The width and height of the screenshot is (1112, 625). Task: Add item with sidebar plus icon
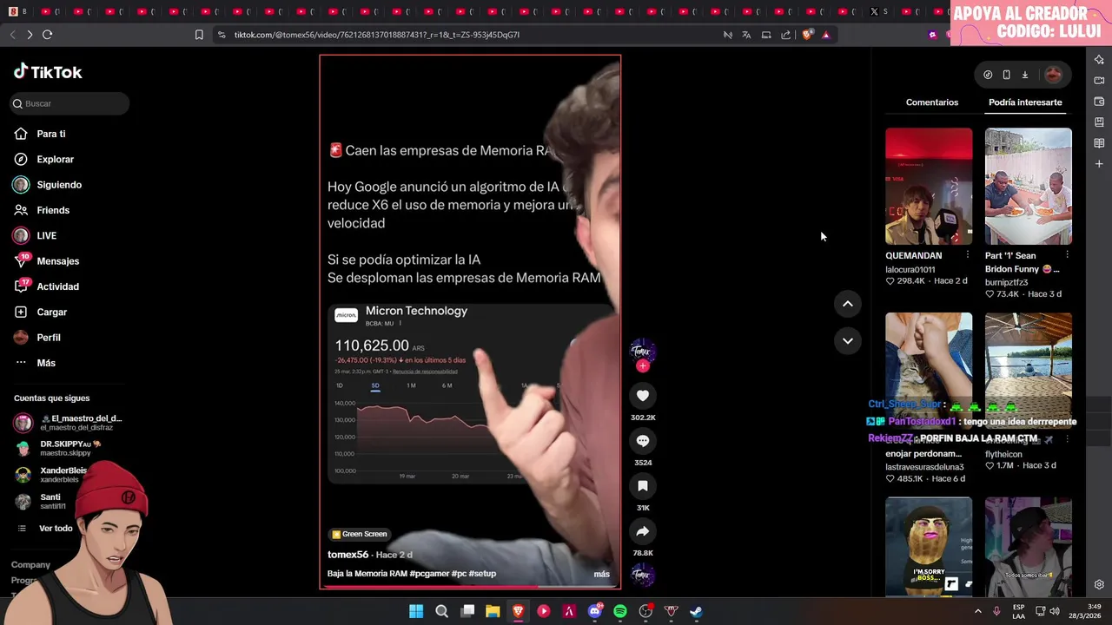coord(1099,164)
